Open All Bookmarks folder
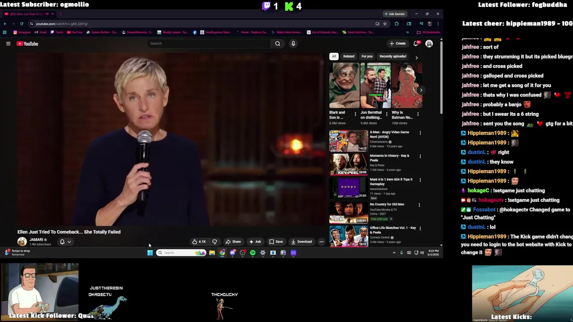The width and height of the screenshot is (573, 322). (x=429, y=32)
